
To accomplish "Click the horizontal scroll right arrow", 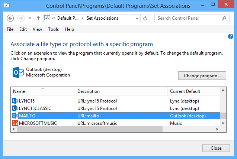I will (x=217, y=129).
